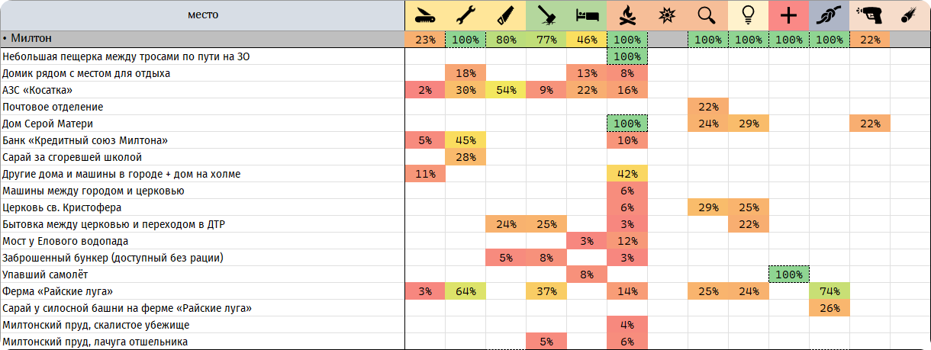The width and height of the screenshot is (931, 350).
Task: Click the explosion burst icon header
Action: (x=668, y=15)
